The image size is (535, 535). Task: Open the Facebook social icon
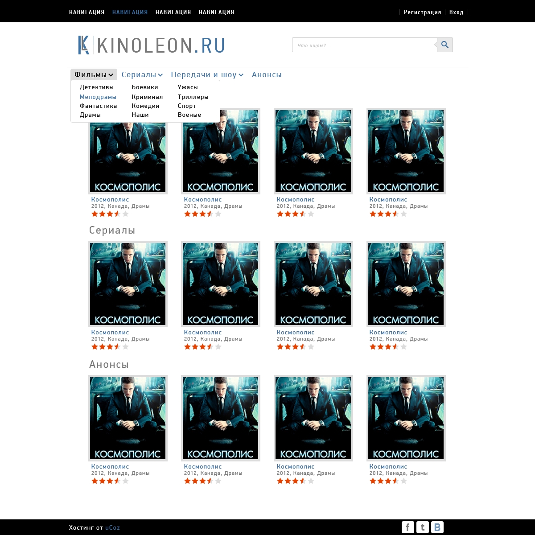click(408, 527)
